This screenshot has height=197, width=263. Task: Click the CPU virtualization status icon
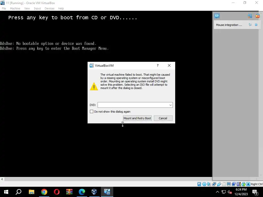coord(239,184)
